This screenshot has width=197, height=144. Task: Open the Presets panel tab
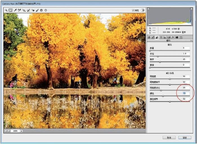pyautogui.click(x=181, y=37)
